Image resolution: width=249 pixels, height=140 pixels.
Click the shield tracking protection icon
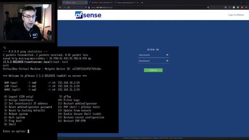click(86, 7)
